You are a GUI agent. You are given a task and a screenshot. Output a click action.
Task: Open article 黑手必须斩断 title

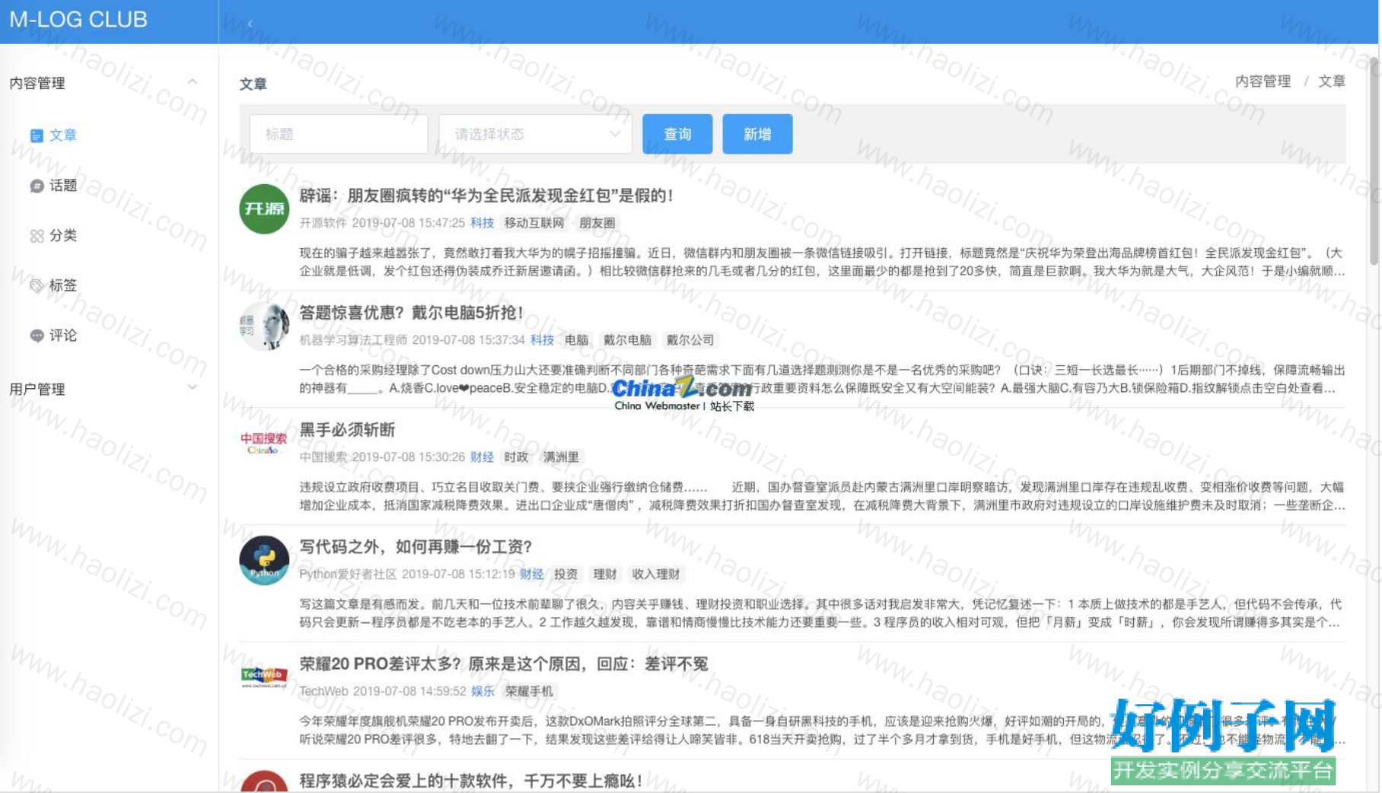tap(347, 430)
